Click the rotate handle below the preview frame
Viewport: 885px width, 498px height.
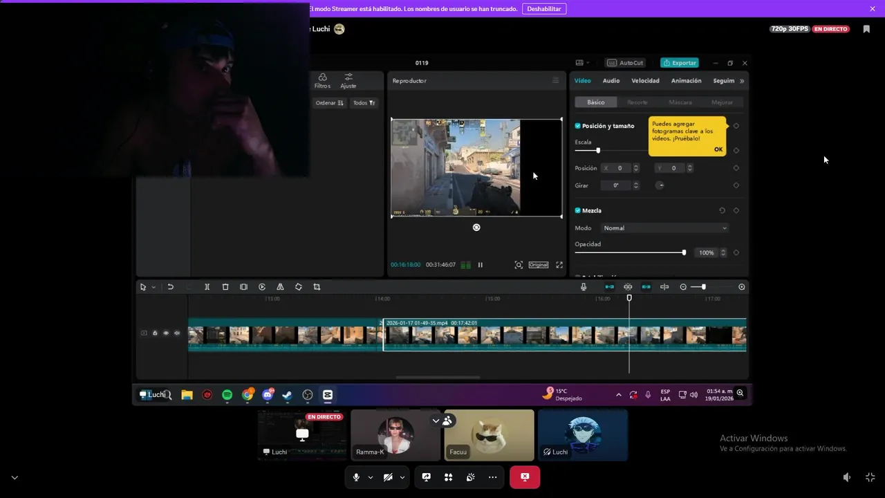pos(476,228)
